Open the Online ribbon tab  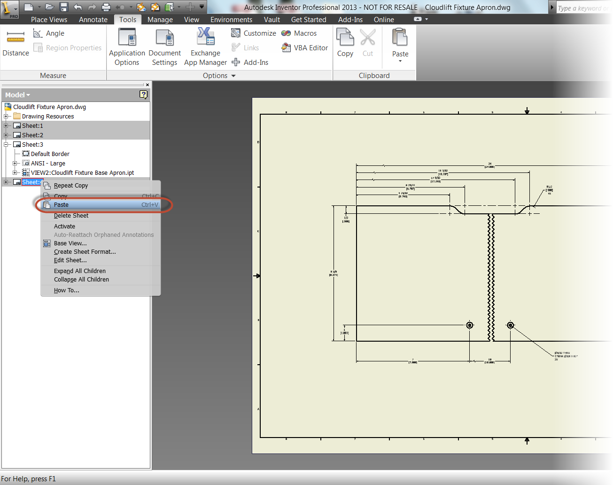click(384, 20)
